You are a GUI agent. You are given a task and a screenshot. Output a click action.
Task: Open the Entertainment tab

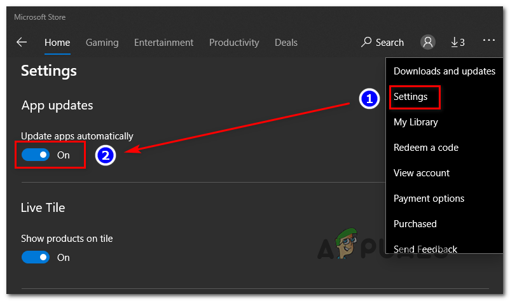click(163, 43)
